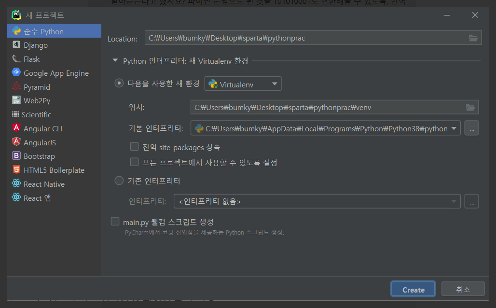Open the Virtualenv environment type dropdown

(x=243, y=84)
